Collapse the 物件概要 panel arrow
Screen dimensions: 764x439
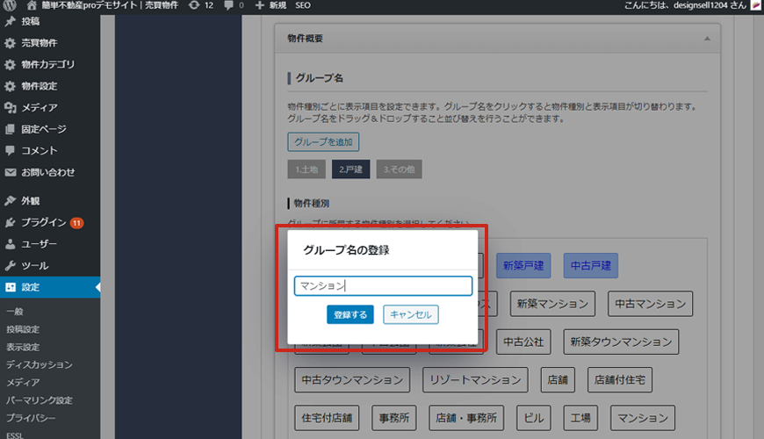(x=706, y=40)
